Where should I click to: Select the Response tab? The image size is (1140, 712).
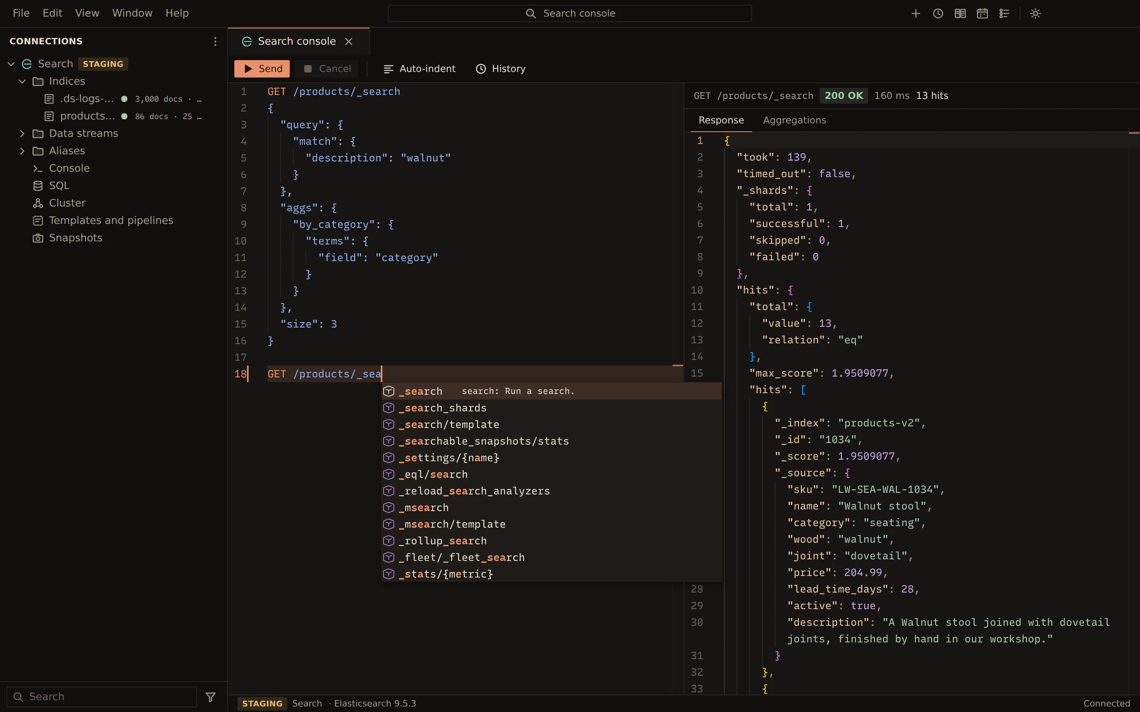tap(721, 120)
